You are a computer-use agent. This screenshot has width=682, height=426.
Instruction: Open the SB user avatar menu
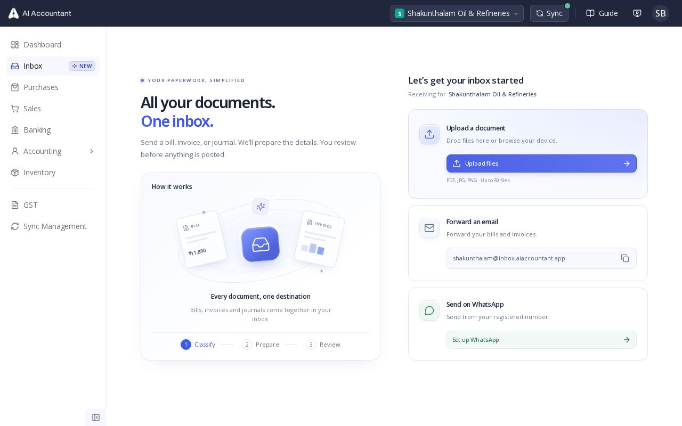(x=661, y=13)
